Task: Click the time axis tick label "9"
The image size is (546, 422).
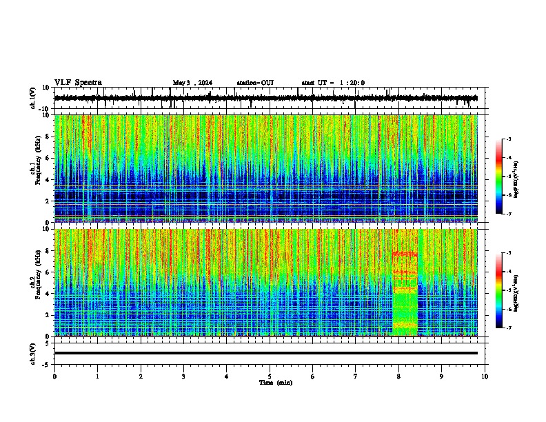Action: pyautogui.click(x=441, y=376)
